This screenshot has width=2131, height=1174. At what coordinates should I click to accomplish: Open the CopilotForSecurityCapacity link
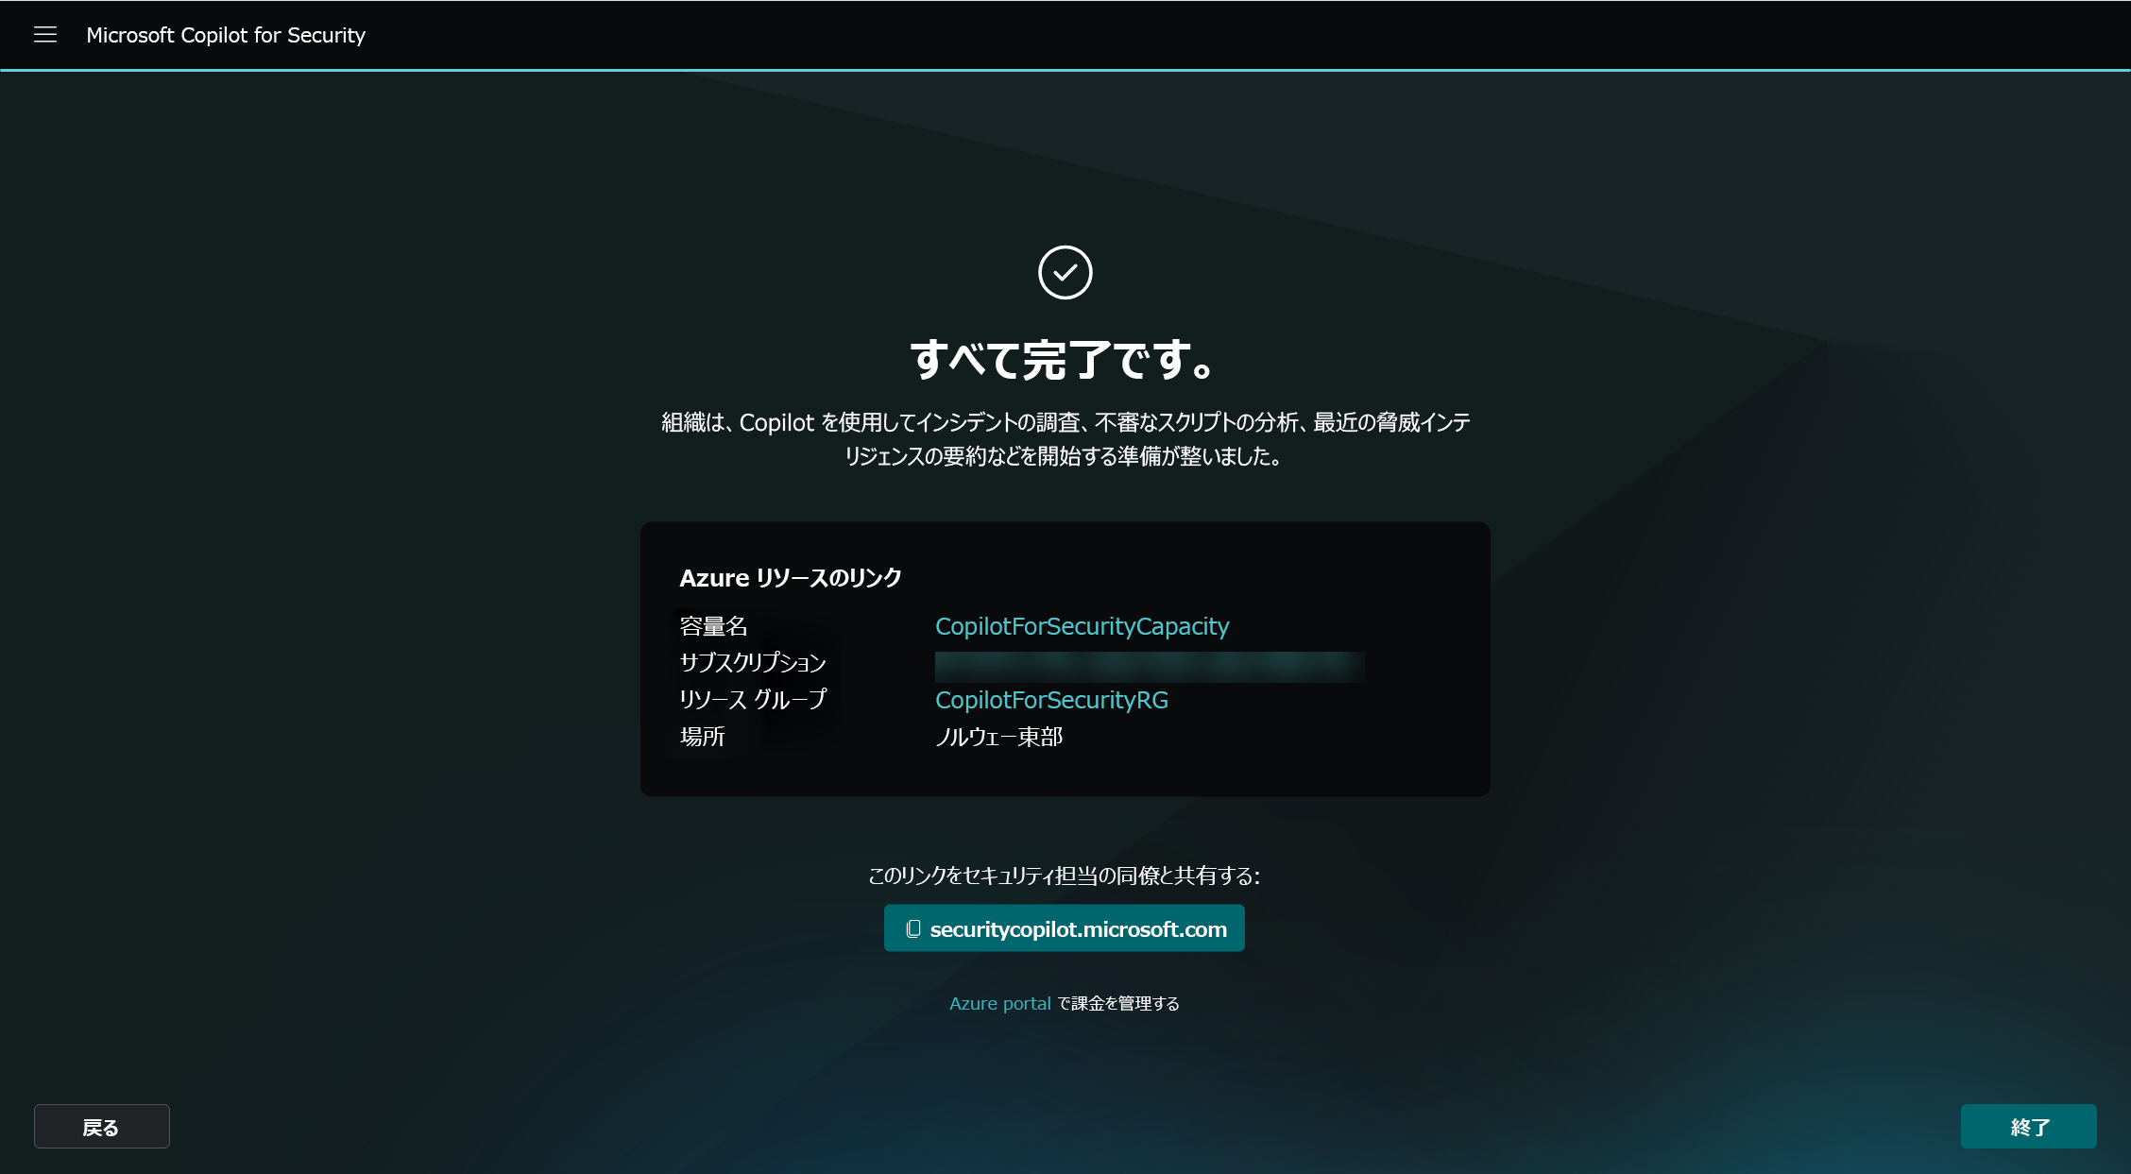[1082, 626]
